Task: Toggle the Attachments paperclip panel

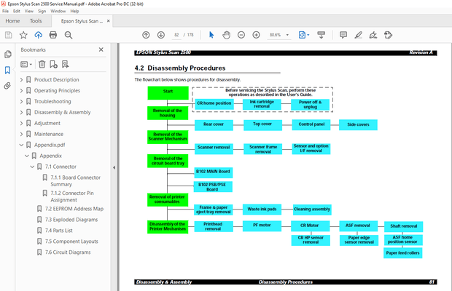Action: (7, 85)
